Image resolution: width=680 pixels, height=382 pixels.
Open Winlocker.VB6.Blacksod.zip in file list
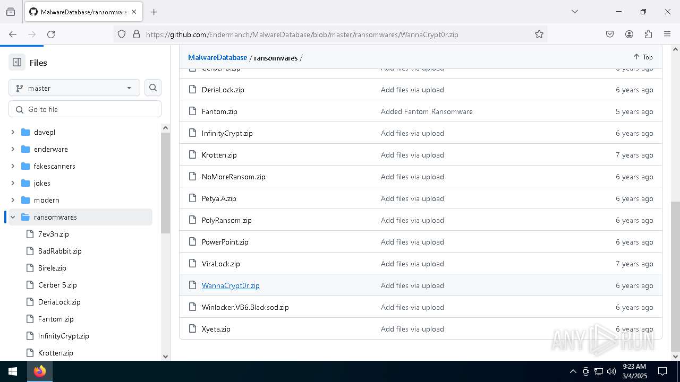tap(245, 307)
